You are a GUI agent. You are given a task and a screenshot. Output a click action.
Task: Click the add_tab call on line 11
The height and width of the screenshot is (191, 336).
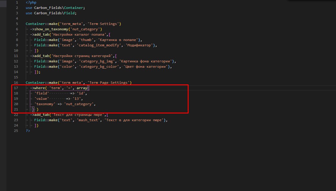(x=42, y=56)
